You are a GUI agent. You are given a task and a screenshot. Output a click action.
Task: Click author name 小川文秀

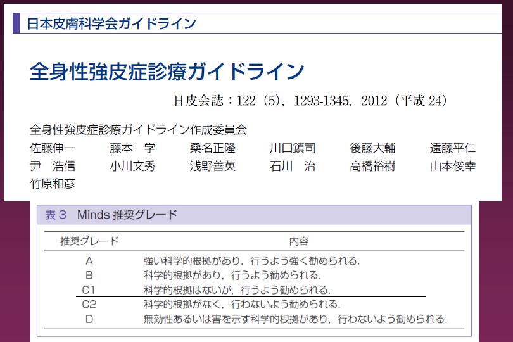132,166
